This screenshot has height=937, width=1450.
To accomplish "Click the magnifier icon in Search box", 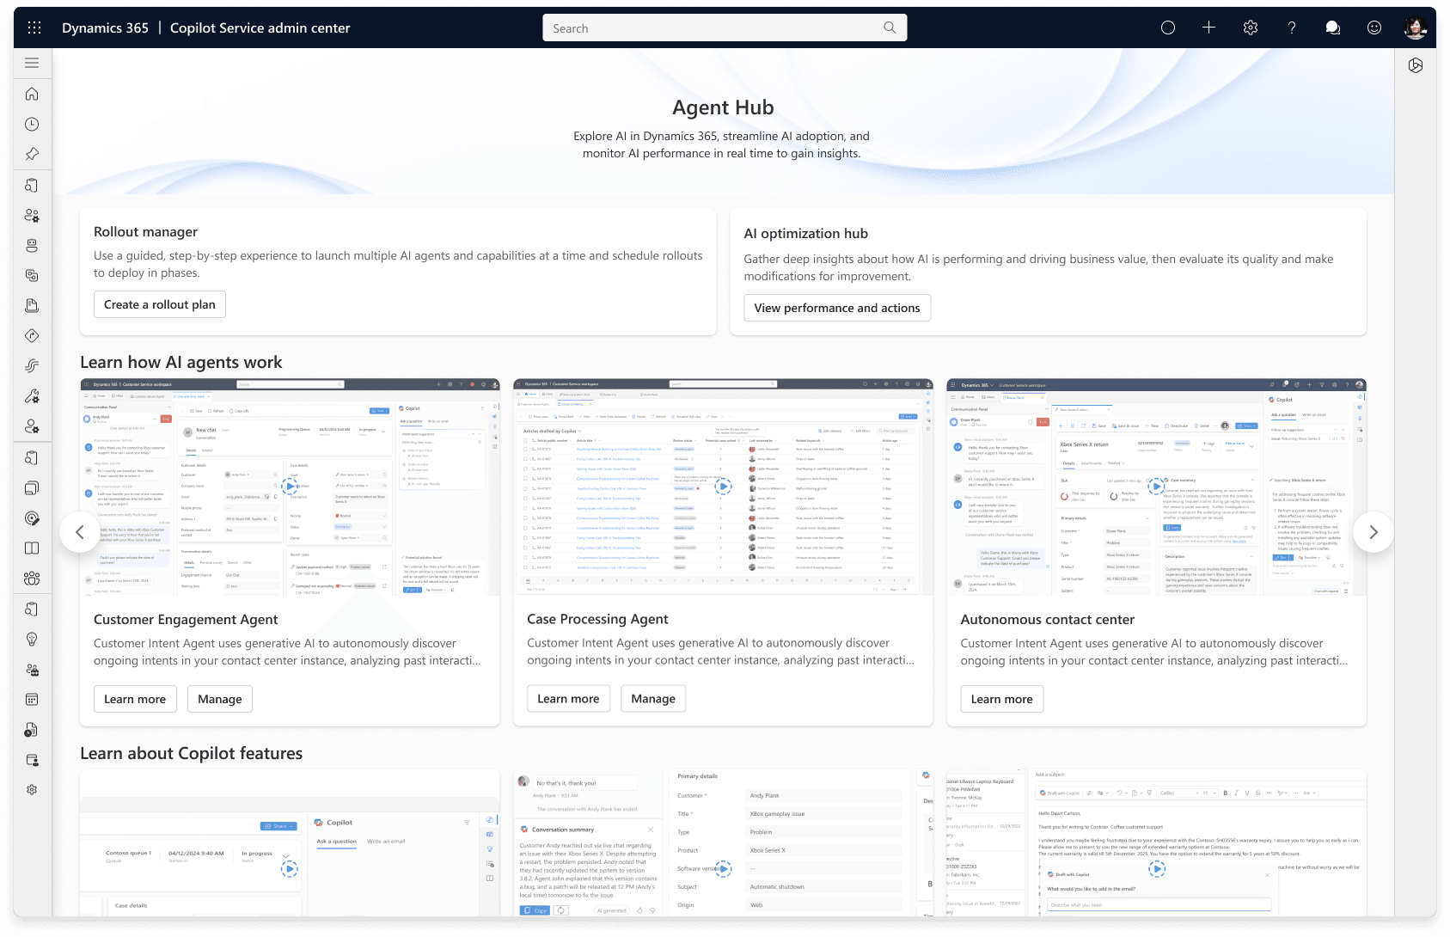I will pos(890,28).
